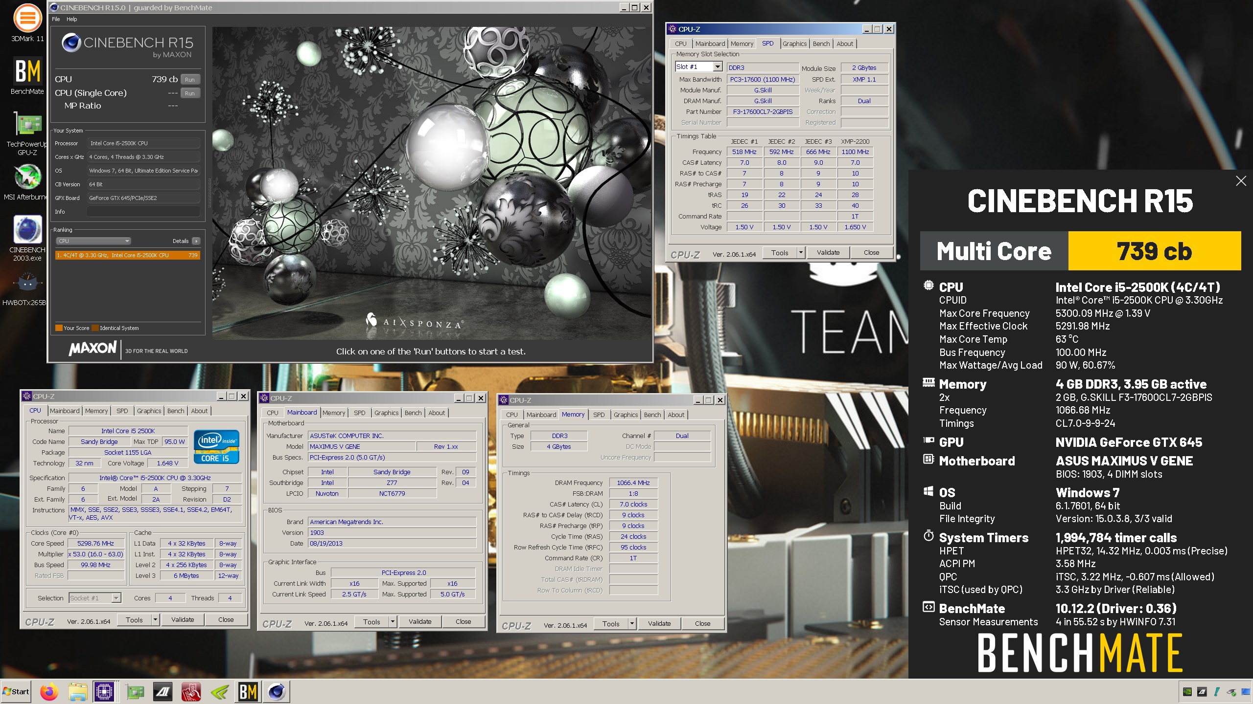Click the exclamation mark system tray icon
The width and height of the screenshot is (1253, 704).
[1216, 692]
